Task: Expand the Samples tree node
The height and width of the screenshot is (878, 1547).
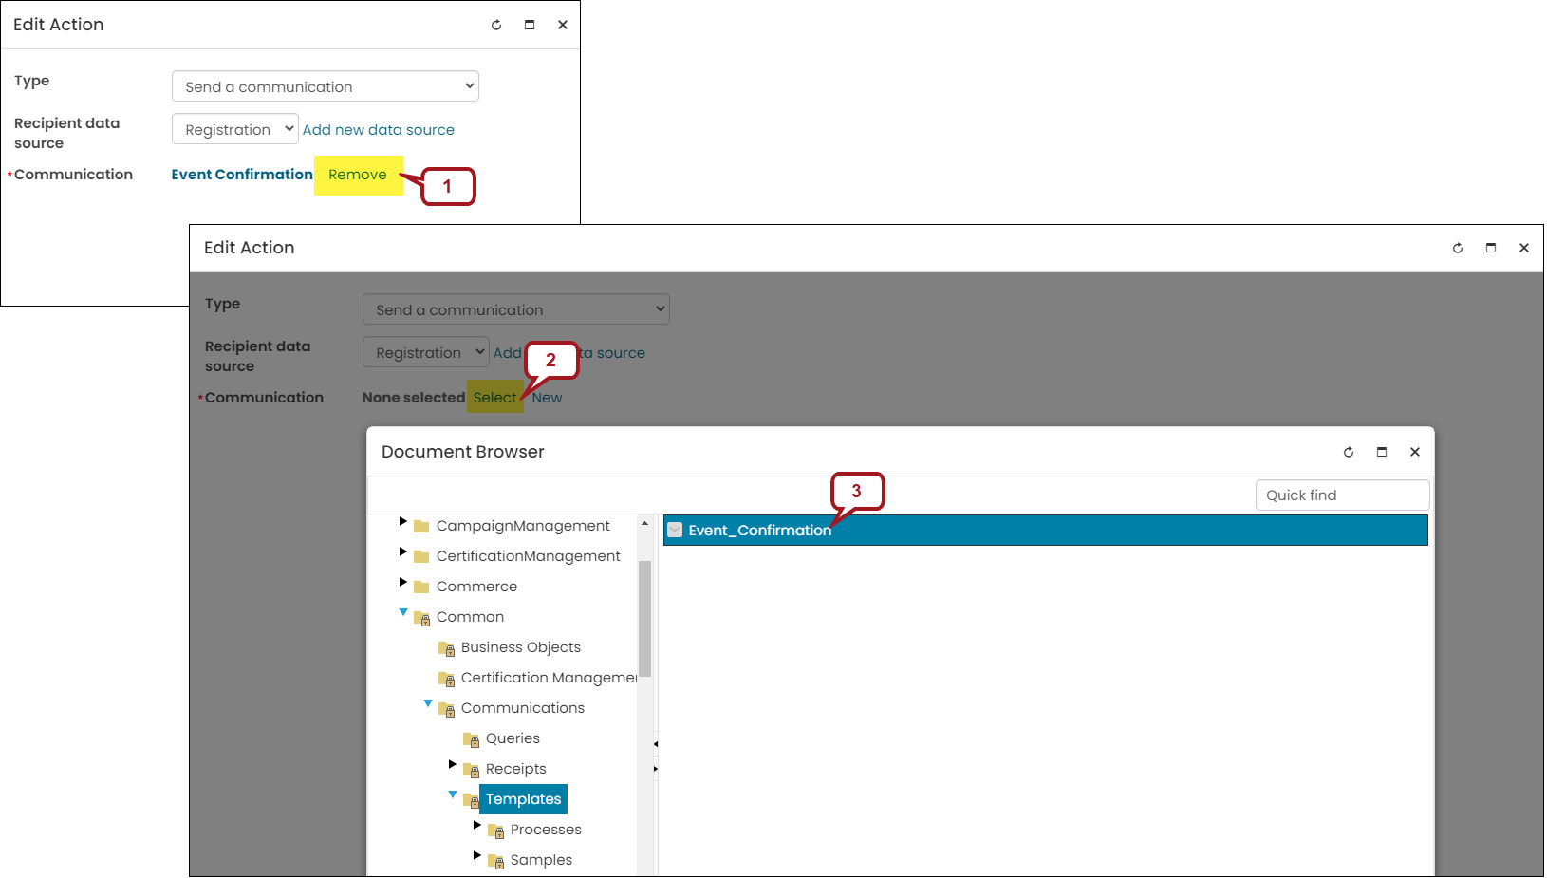Action: coord(477,855)
